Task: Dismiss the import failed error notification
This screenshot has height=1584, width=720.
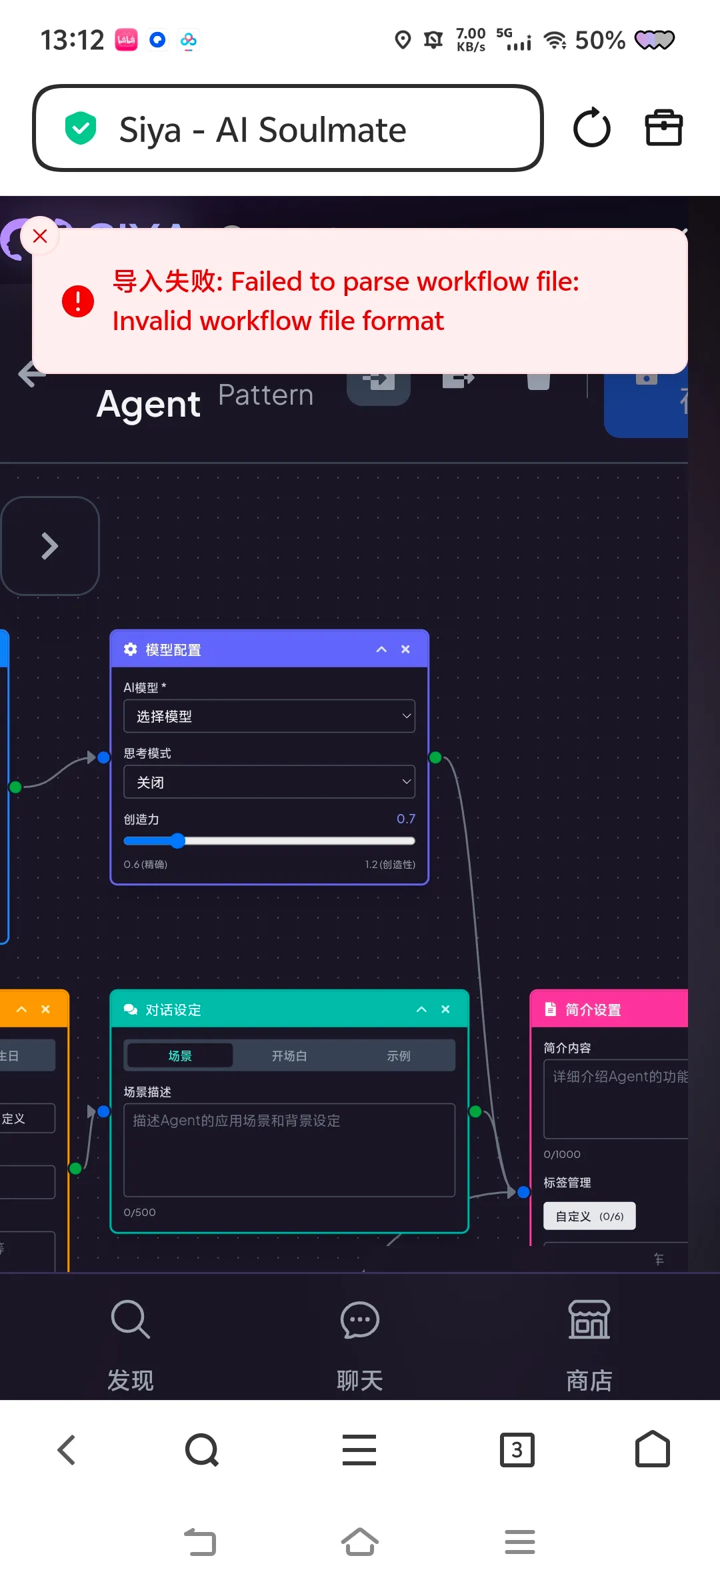Action: coord(40,236)
